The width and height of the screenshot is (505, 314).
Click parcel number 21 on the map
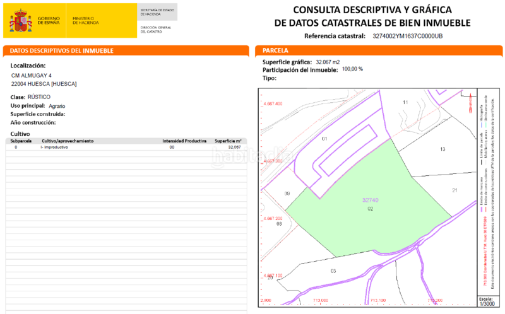(454, 190)
